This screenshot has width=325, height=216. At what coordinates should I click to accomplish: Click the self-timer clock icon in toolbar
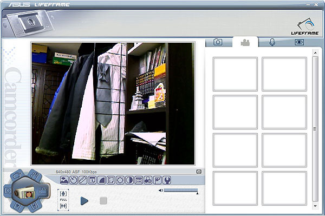pos(74,180)
